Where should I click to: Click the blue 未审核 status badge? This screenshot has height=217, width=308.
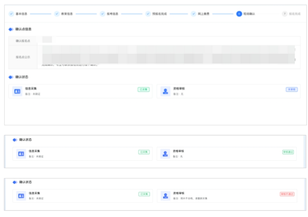291,89
